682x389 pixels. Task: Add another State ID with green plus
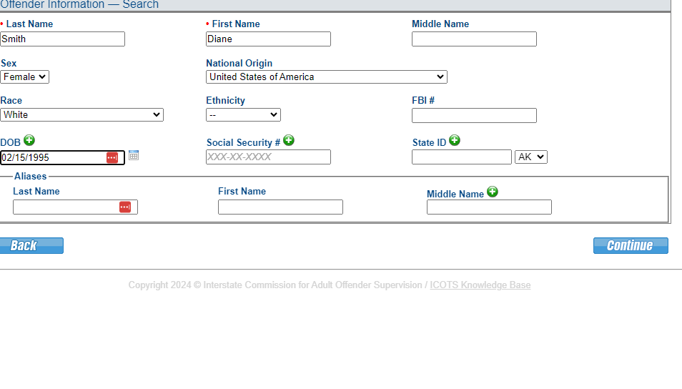455,141
